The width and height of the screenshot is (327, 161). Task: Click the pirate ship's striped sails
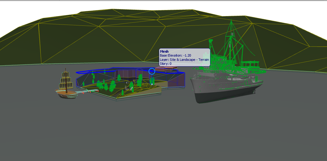(66, 82)
